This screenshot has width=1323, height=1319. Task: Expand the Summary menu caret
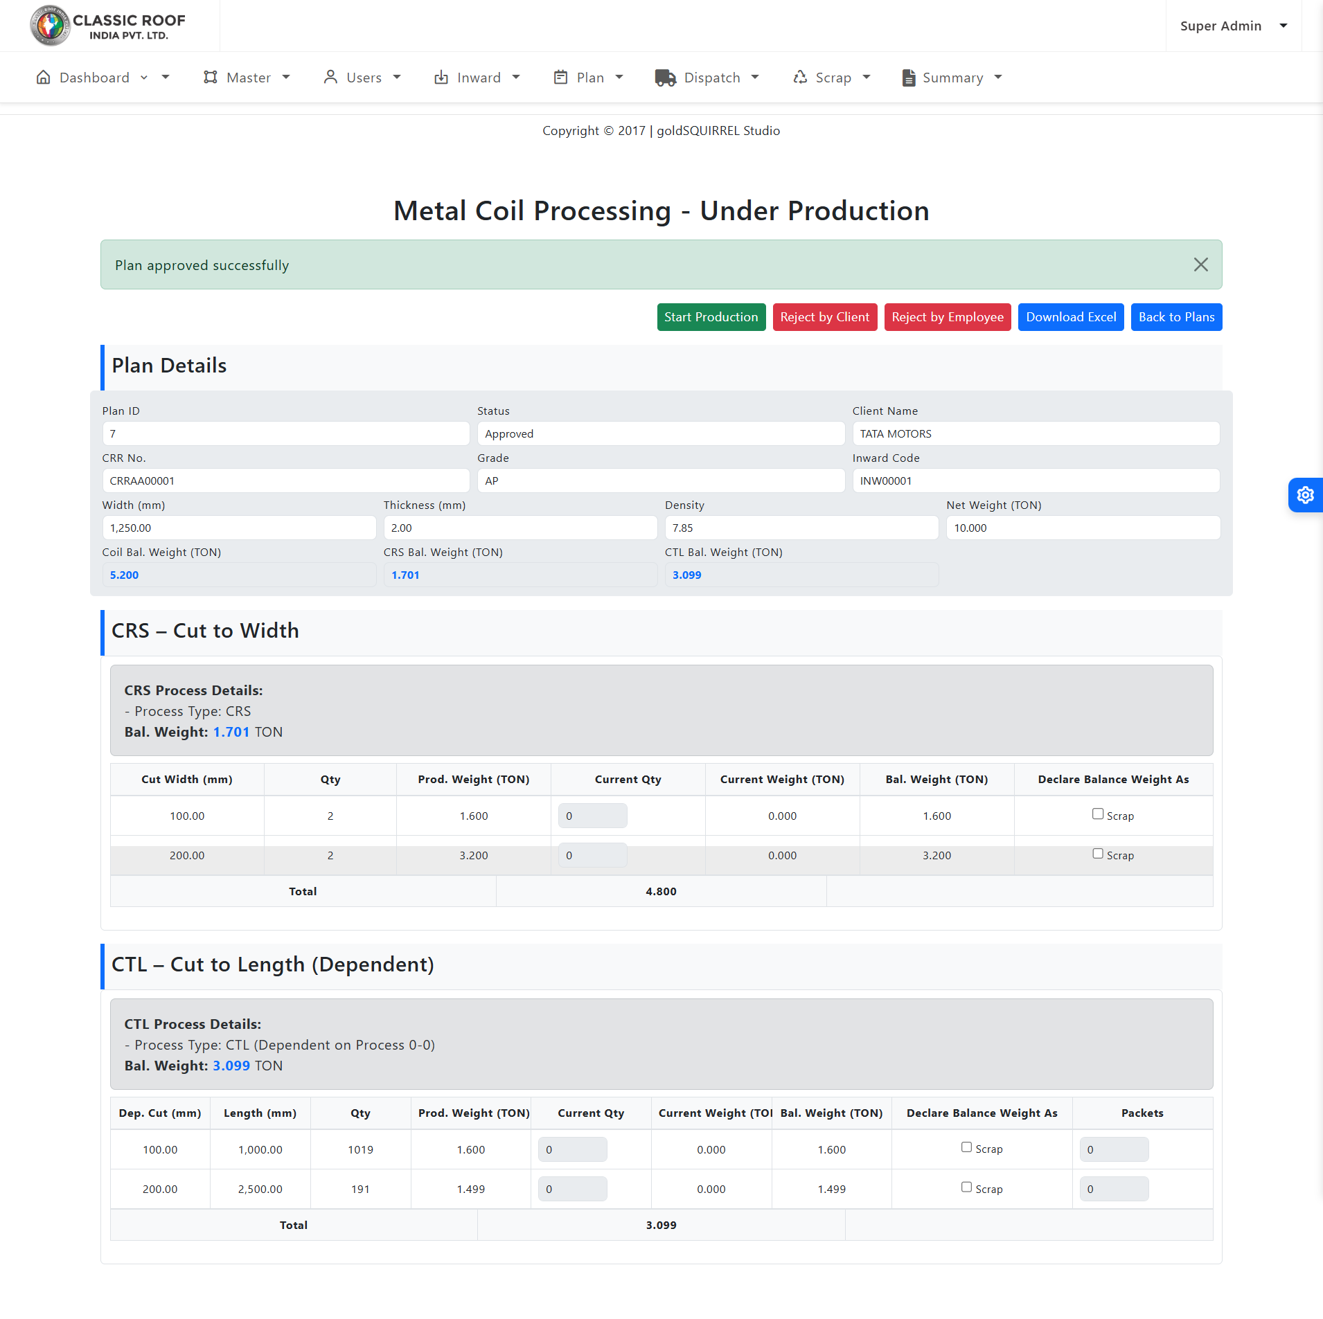tap(998, 78)
